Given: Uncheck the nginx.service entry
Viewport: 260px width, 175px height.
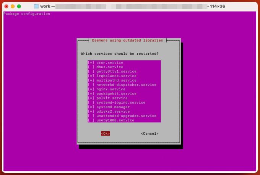Looking at the screenshot, I should tap(91, 89).
